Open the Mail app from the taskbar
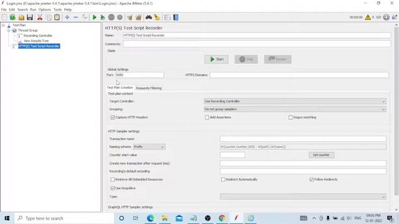399x224 pixels. point(179,218)
